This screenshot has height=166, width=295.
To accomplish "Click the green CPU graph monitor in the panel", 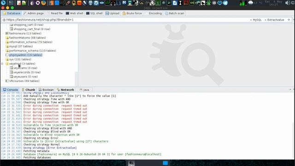I will pyautogui.click(x=243, y=3).
